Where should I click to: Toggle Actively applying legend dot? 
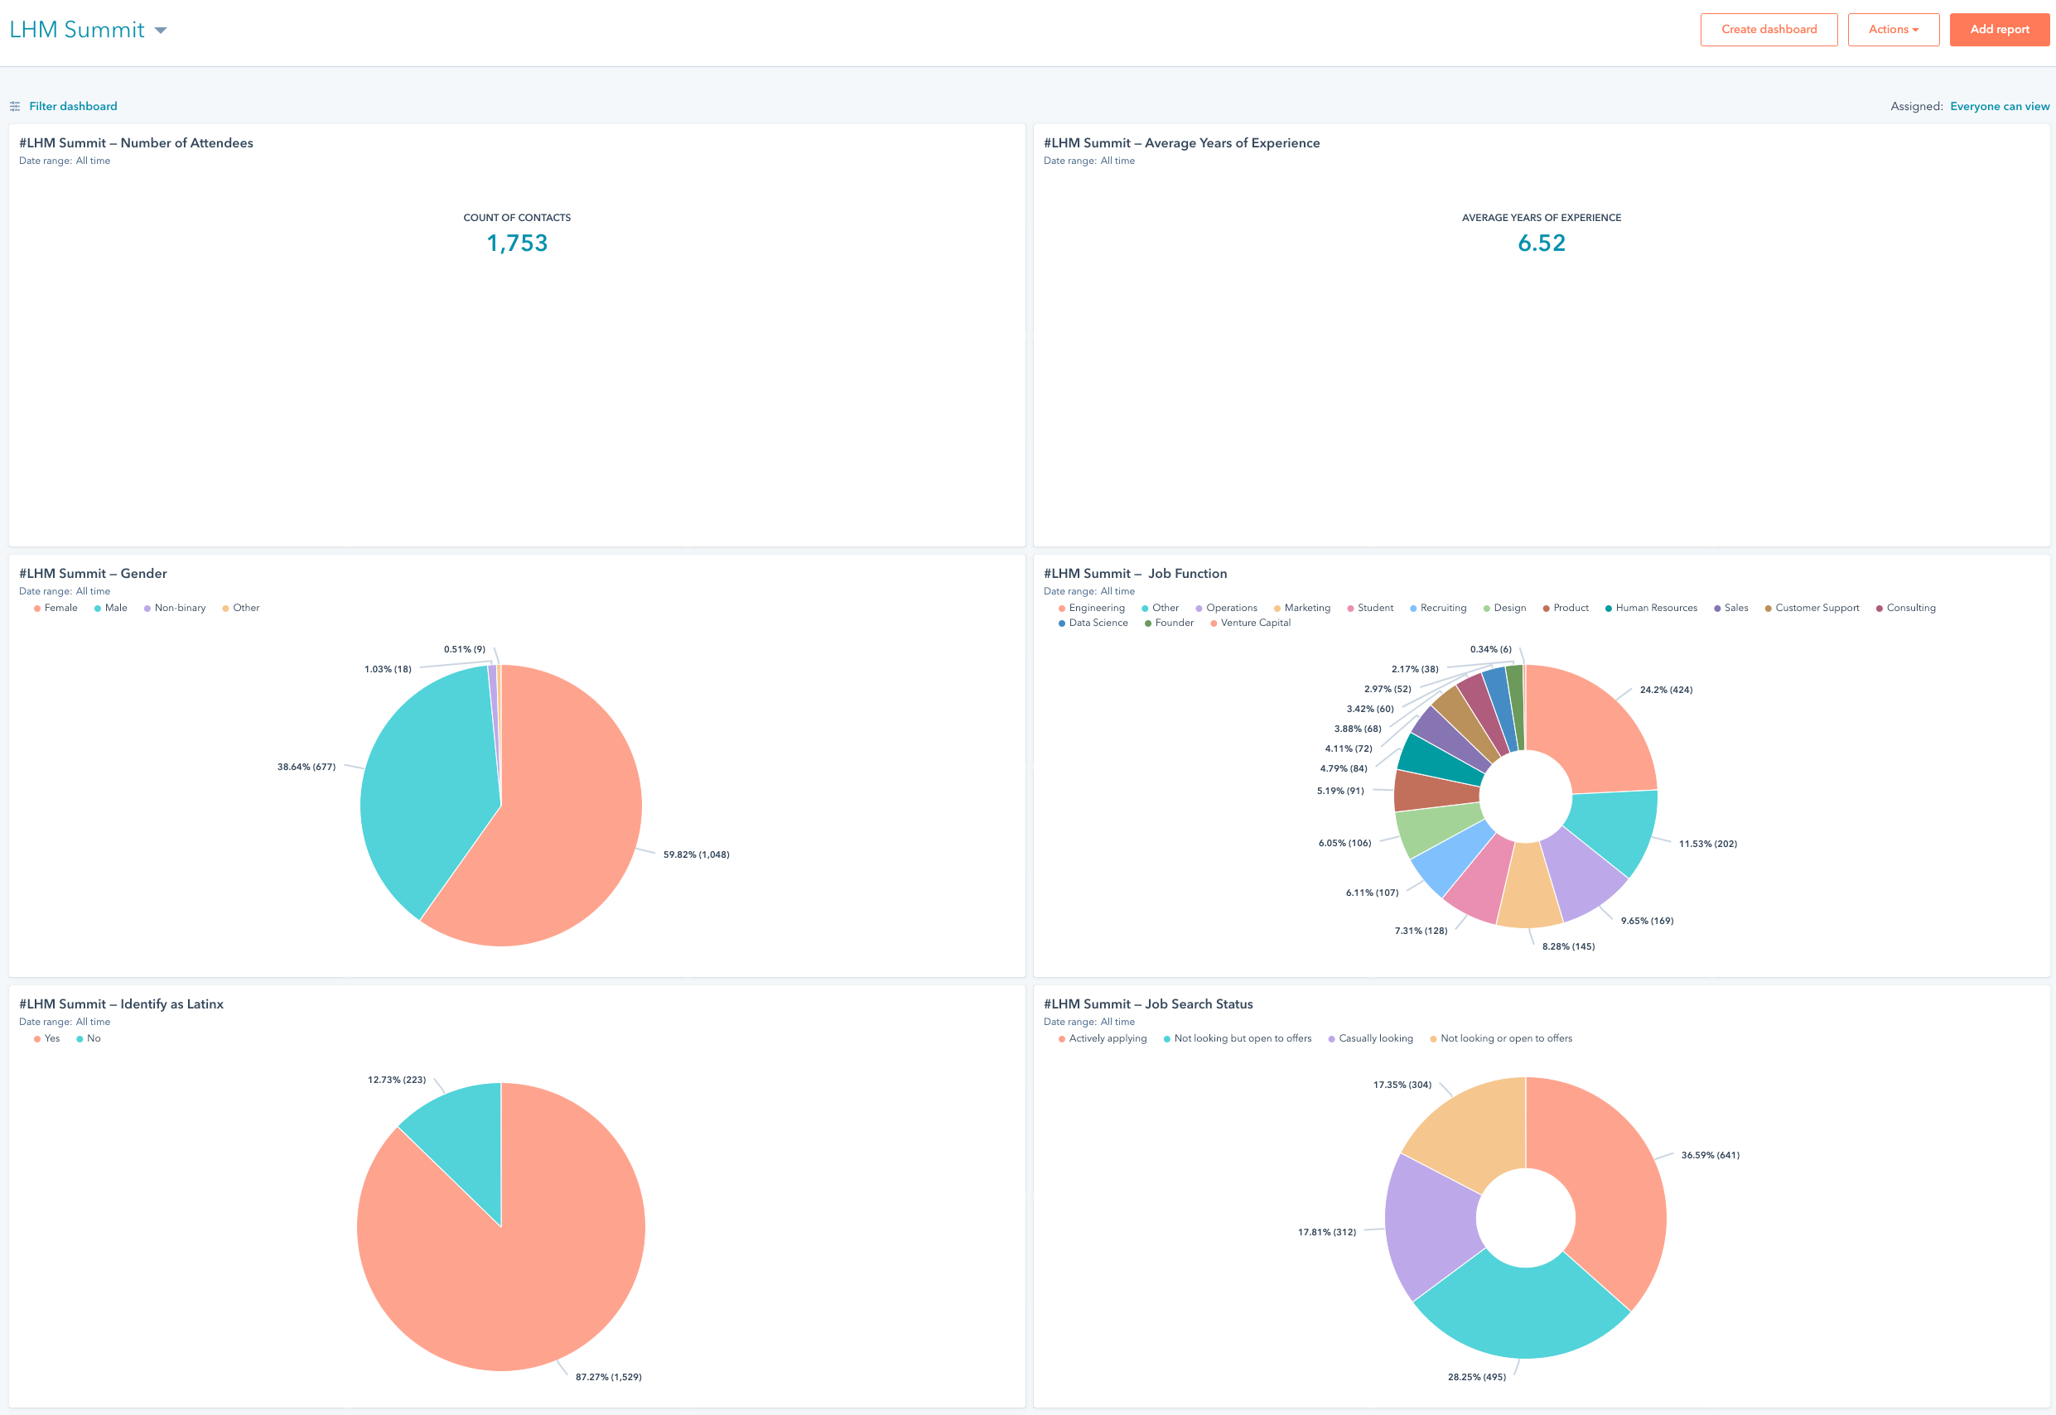point(1062,1039)
